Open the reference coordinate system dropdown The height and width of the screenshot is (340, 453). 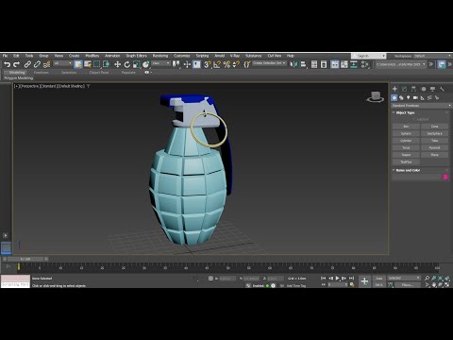[160, 63]
